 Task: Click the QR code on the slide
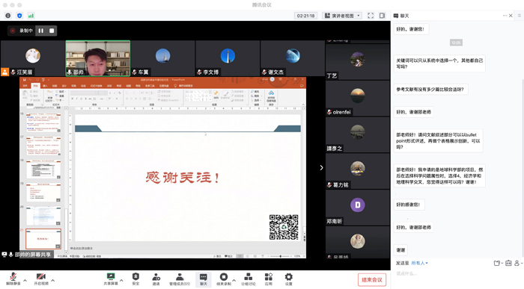click(284, 227)
